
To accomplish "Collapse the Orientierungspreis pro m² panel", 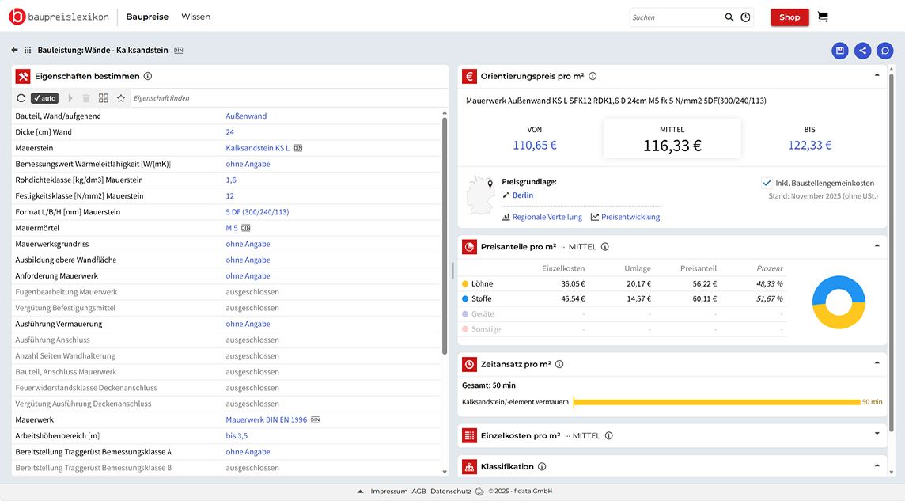I will pos(877,76).
